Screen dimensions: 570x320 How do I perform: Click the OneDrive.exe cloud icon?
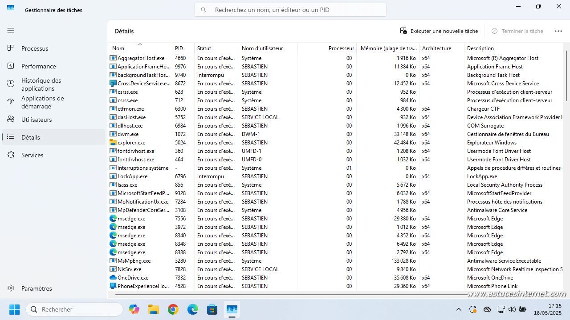click(113, 278)
